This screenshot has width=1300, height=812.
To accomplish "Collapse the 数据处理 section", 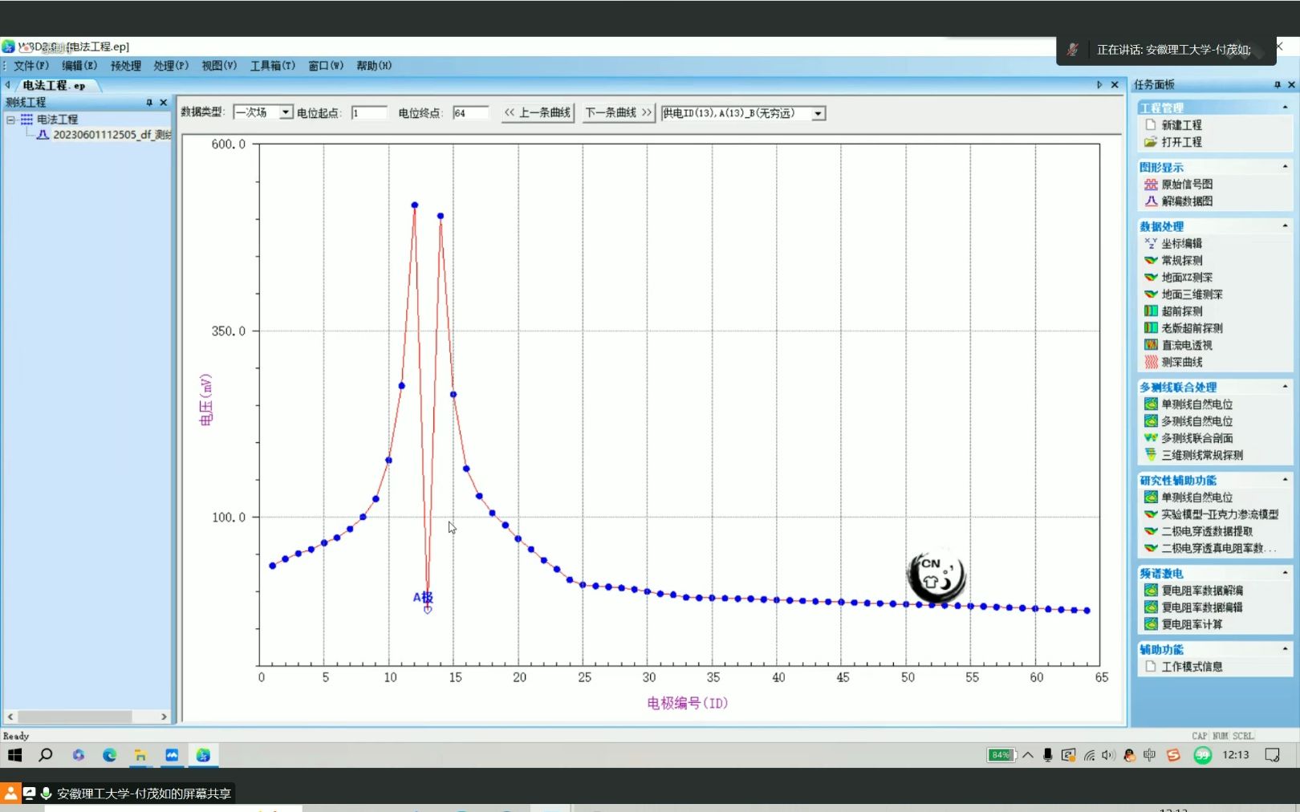I will (x=1285, y=226).
